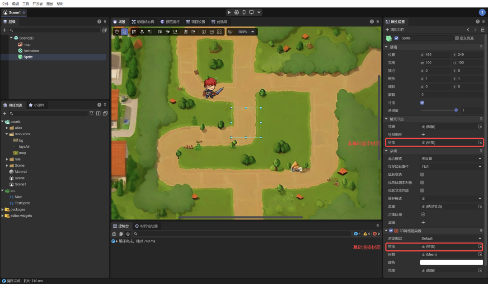The image size is (488, 284).
Task: Open the 混合模式 dropdown
Action: 451,159
